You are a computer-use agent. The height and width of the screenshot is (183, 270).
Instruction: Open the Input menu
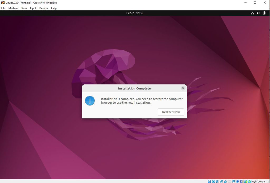pyautogui.click(x=33, y=8)
